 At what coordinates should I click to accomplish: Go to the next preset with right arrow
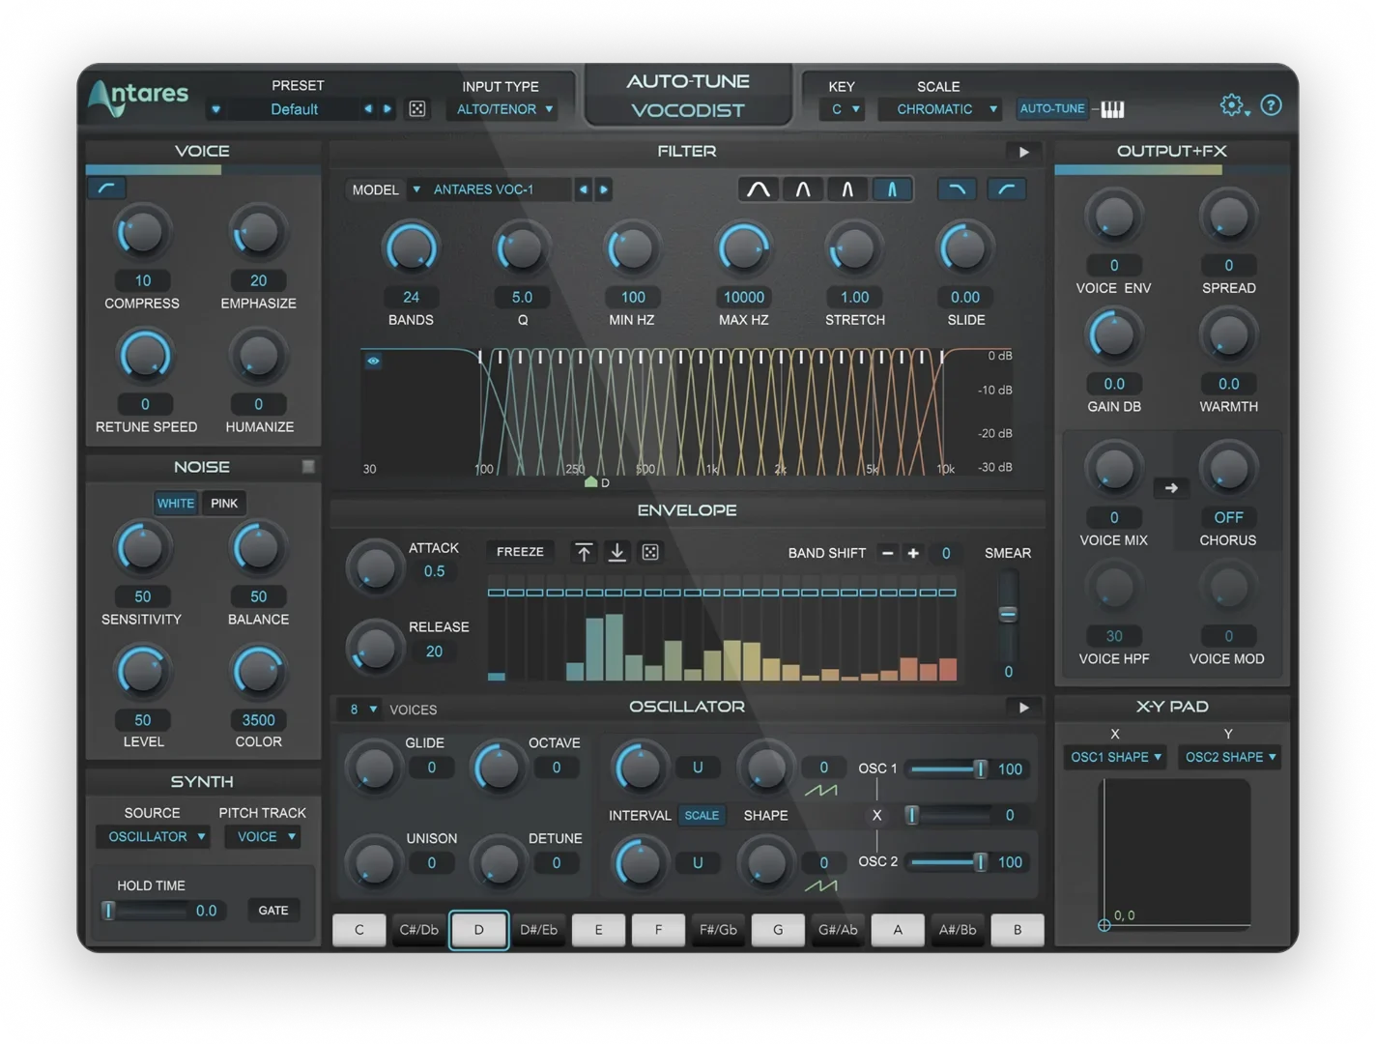pyautogui.click(x=387, y=109)
